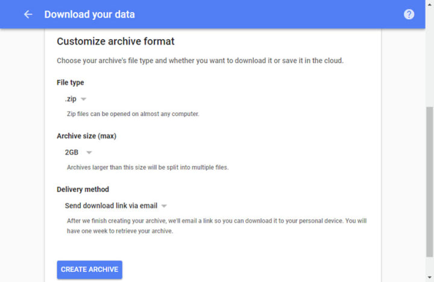Screen dimensions: 434x282
Task: Open delivery method dropdown arrow
Action: point(164,206)
